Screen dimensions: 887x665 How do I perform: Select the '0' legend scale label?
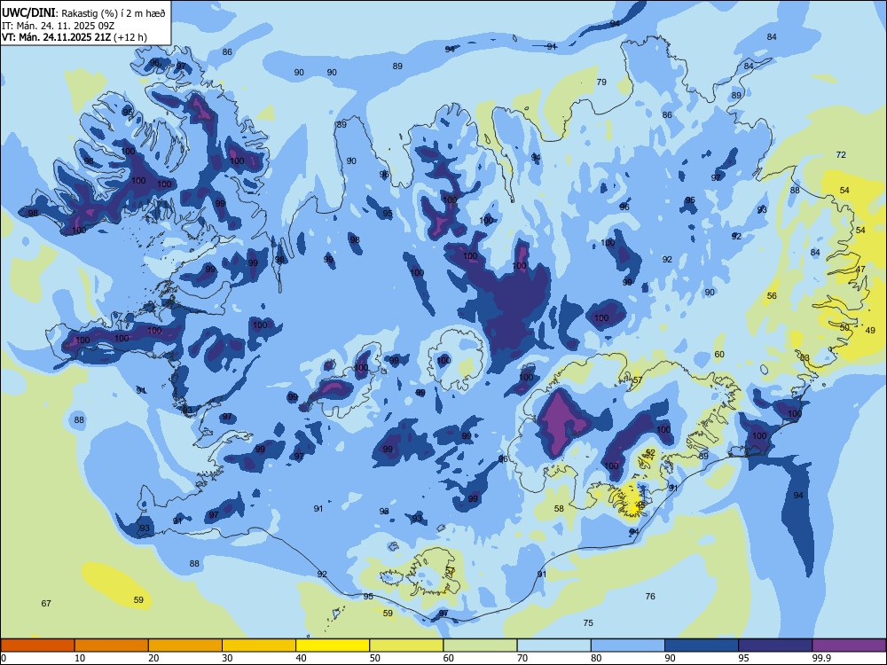pyautogui.click(x=4, y=658)
